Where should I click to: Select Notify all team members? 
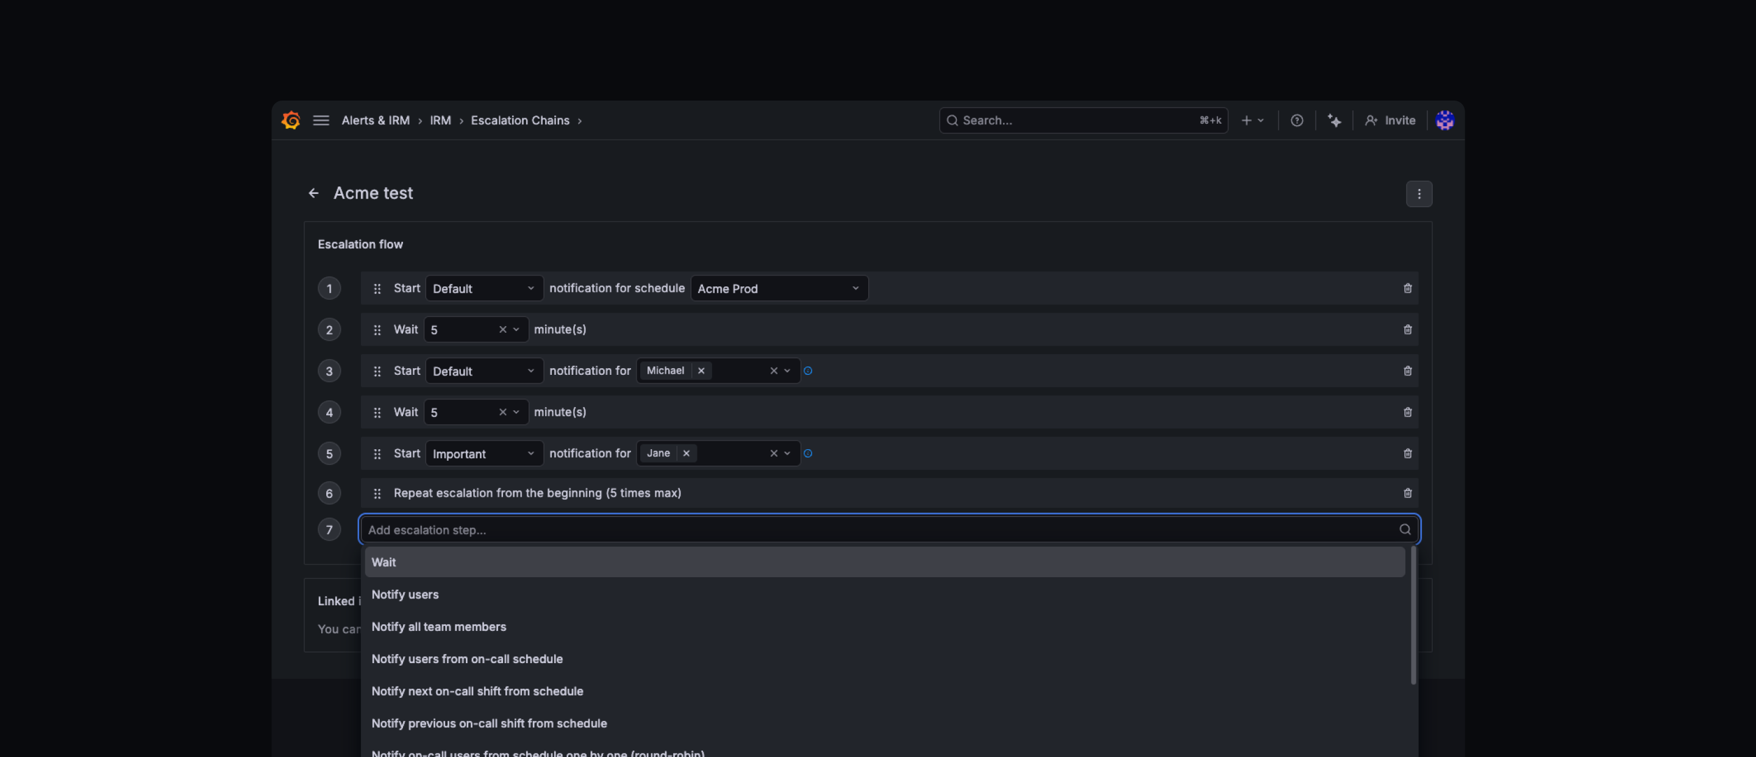[884, 627]
